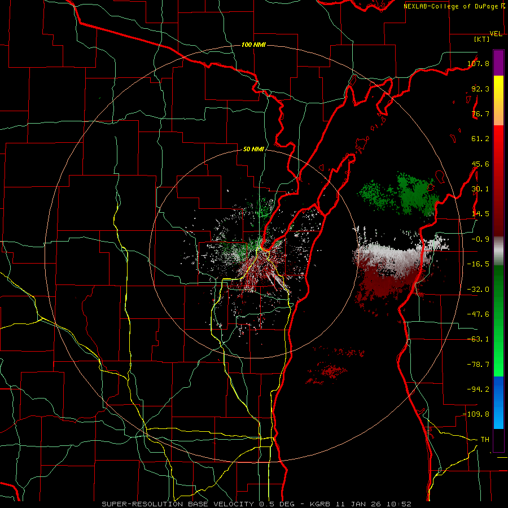Click the -0.9 legend value
508x508 pixels.
point(480,239)
